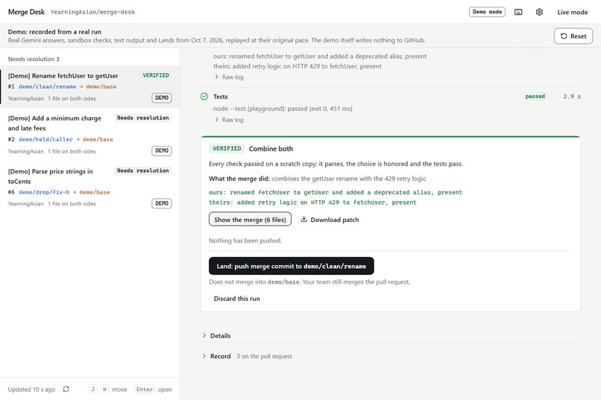
Task: Click the Merge Desk title
Action: click(26, 12)
